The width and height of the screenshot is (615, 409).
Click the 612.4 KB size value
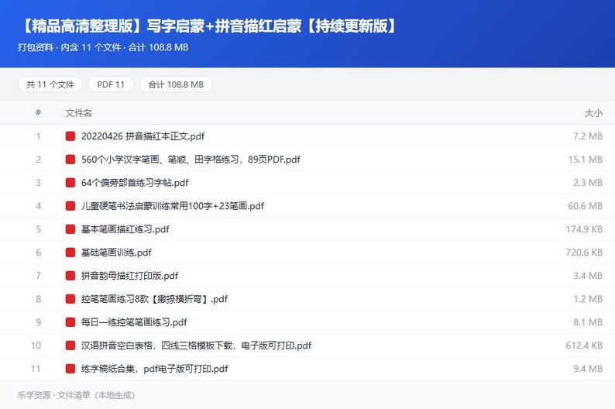(x=584, y=345)
